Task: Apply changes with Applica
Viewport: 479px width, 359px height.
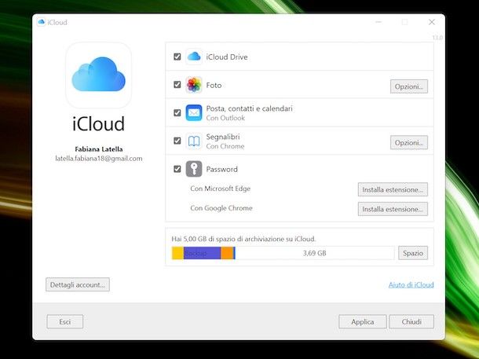Action: click(x=362, y=322)
